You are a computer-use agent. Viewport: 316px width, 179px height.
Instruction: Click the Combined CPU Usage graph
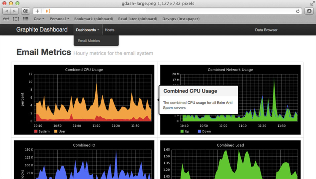click(x=84, y=100)
